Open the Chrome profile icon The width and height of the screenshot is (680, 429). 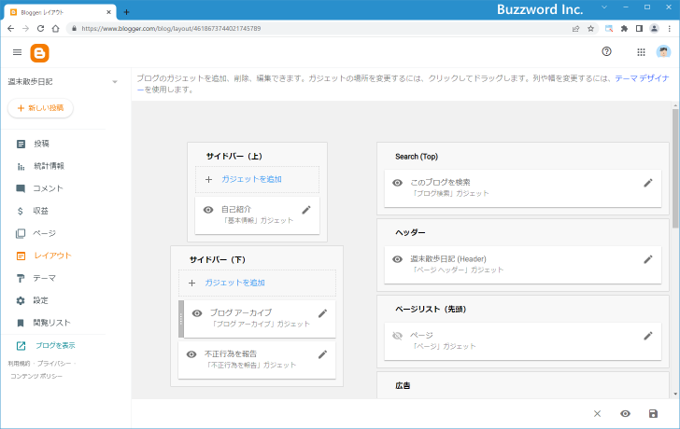tap(654, 29)
